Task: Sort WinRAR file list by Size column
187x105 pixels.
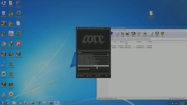Action: coord(115,42)
